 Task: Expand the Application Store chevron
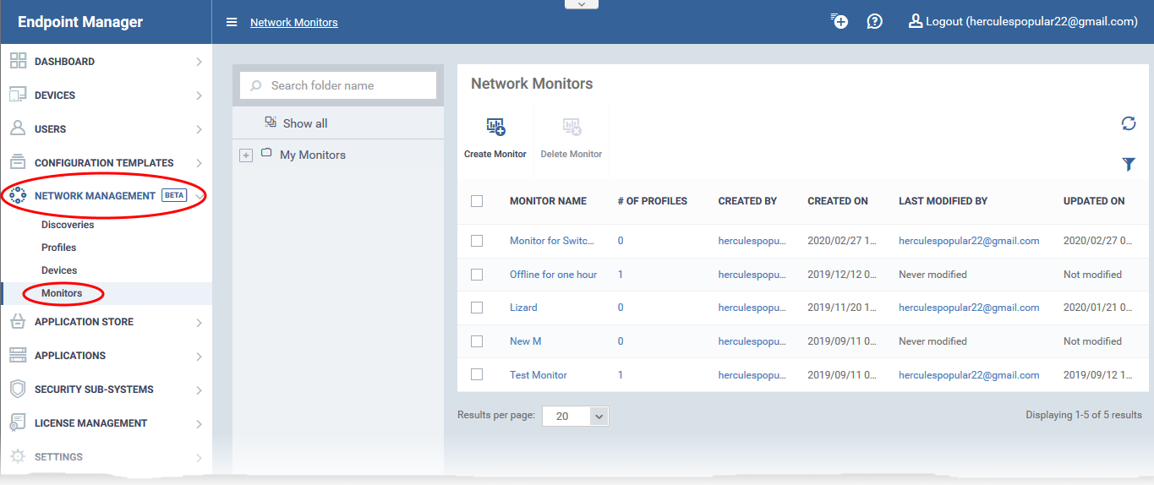(199, 323)
